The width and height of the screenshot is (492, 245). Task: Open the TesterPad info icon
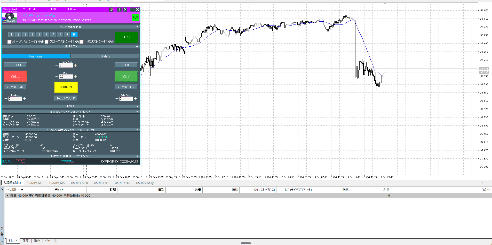(111, 10)
